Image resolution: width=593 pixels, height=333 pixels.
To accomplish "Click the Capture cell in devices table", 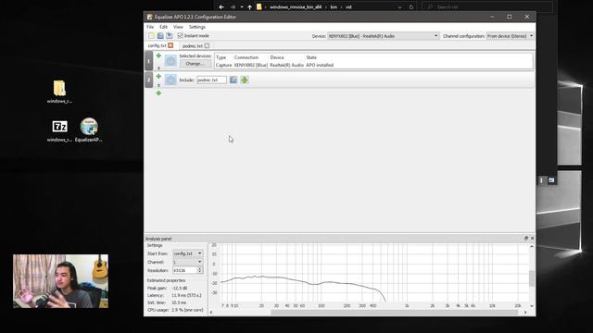I will coord(223,65).
